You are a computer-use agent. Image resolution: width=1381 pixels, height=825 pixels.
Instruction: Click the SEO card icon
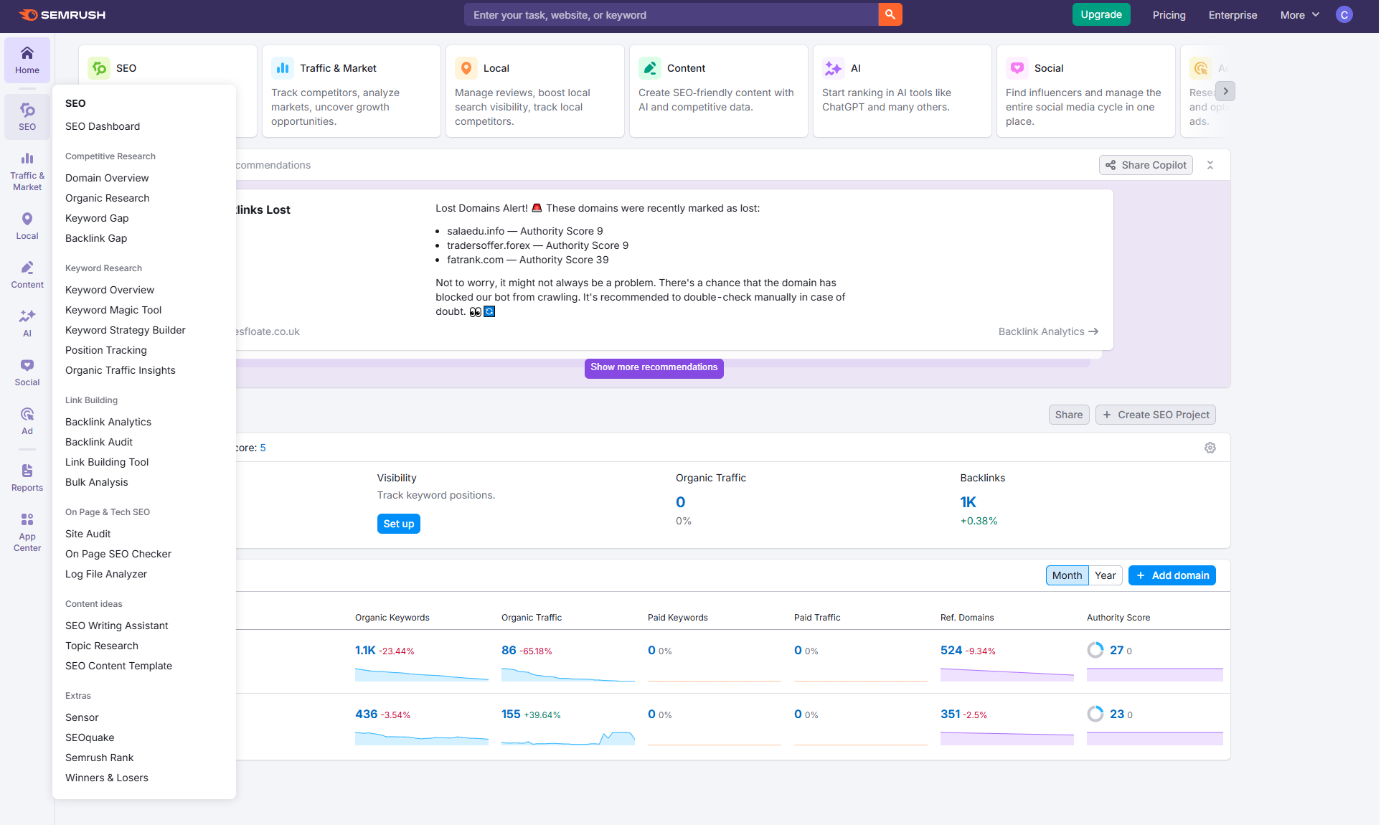[99, 68]
